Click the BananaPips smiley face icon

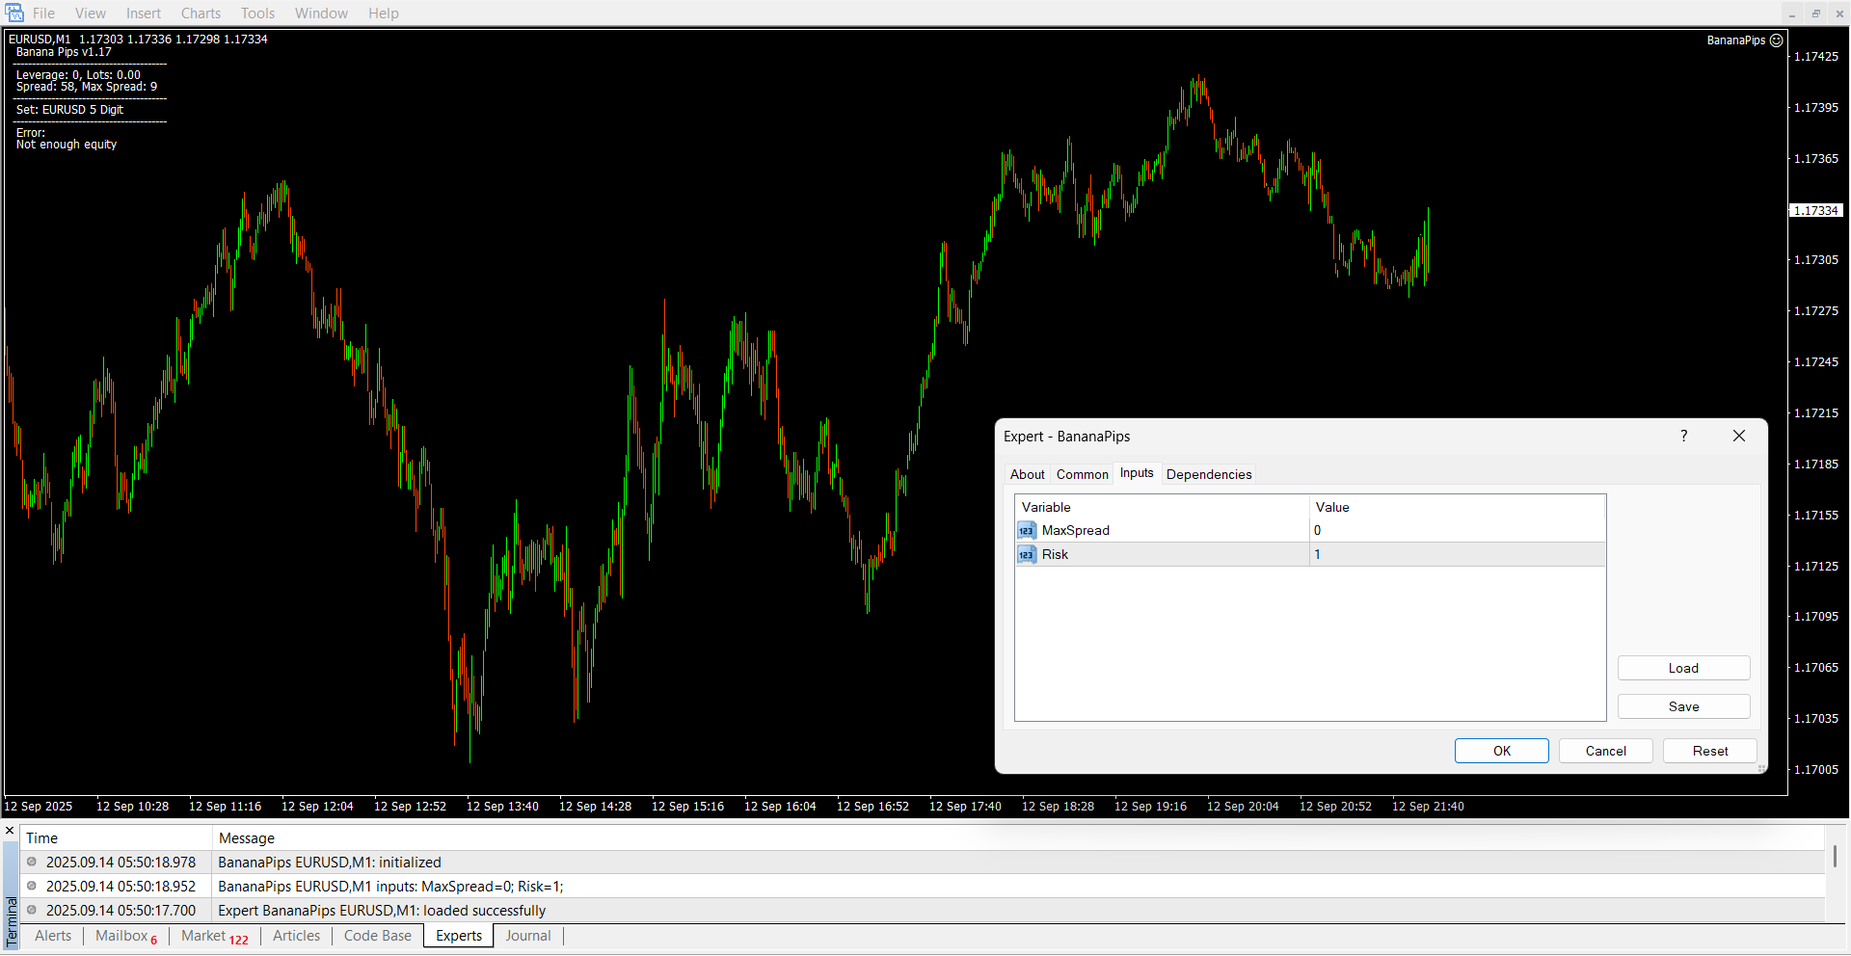pos(1777,40)
